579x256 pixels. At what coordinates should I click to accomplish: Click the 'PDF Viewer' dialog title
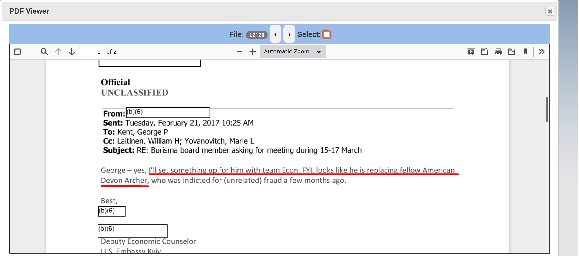click(29, 11)
